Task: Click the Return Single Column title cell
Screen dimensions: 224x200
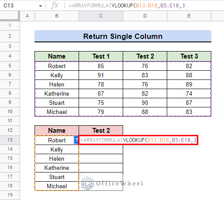Action: (x=123, y=36)
